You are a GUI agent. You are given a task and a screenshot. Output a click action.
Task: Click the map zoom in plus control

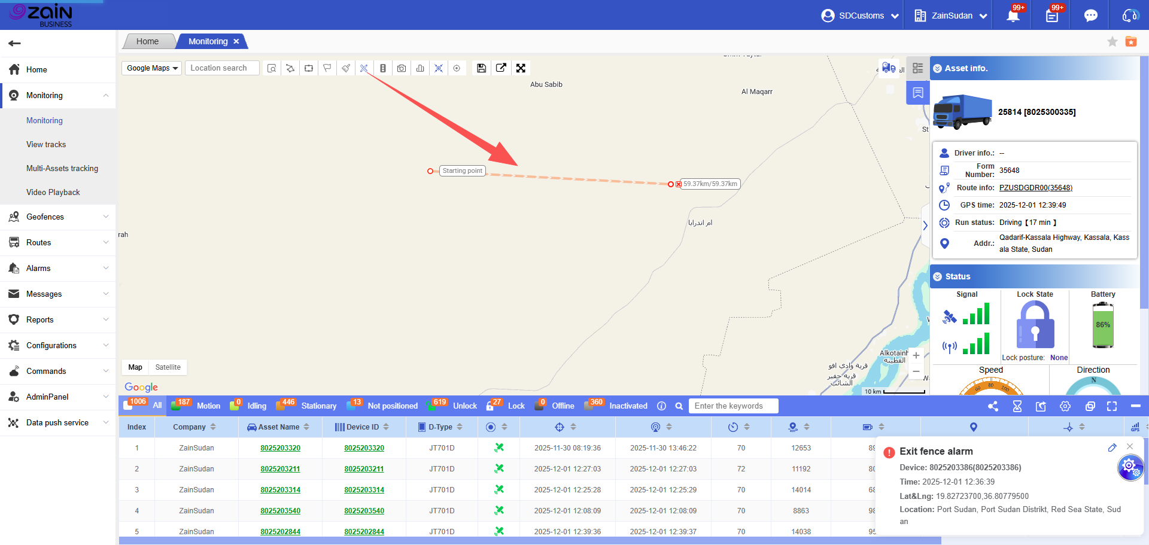point(916,355)
